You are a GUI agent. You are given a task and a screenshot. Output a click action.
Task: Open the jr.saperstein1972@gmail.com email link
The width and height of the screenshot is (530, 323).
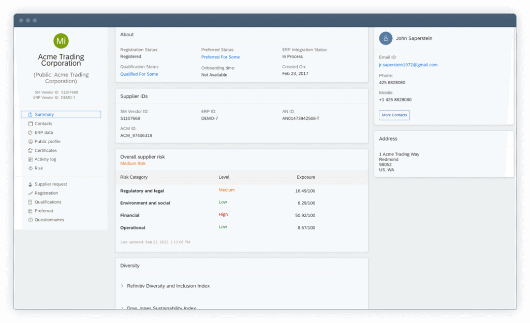(408, 65)
